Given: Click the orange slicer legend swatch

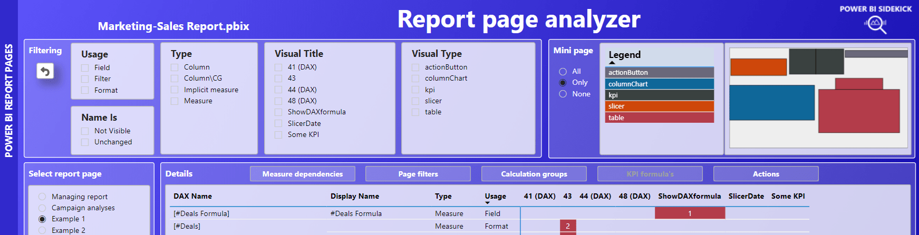Looking at the screenshot, I should point(659,106).
